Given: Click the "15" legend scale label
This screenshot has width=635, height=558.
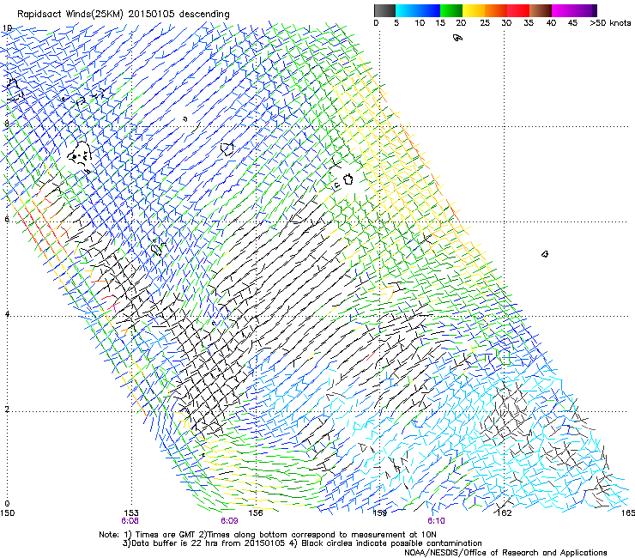Looking at the screenshot, I should [x=440, y=23].
